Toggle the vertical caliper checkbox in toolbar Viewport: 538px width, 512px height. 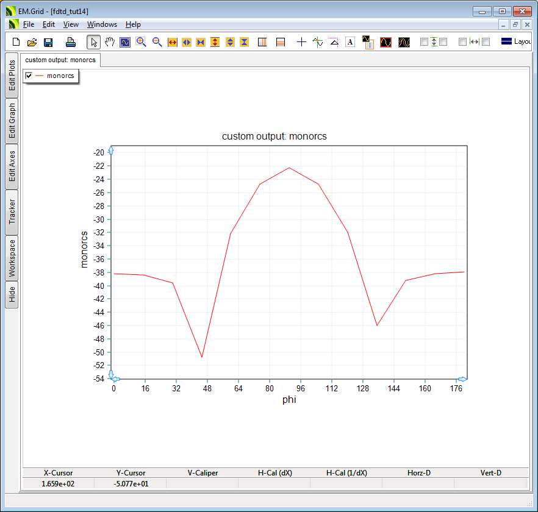[x=425, y=42]
